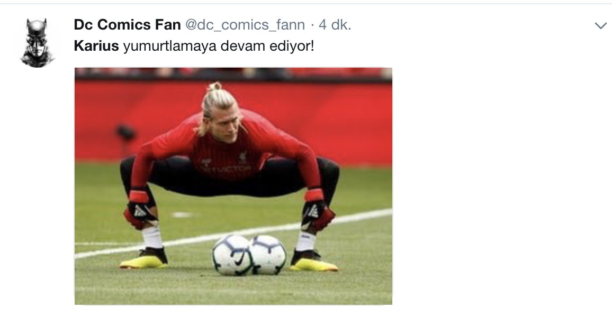This screenshot has height=318, width=612.
Task: Click the two footballs in the photo
Action: point(249,255)
